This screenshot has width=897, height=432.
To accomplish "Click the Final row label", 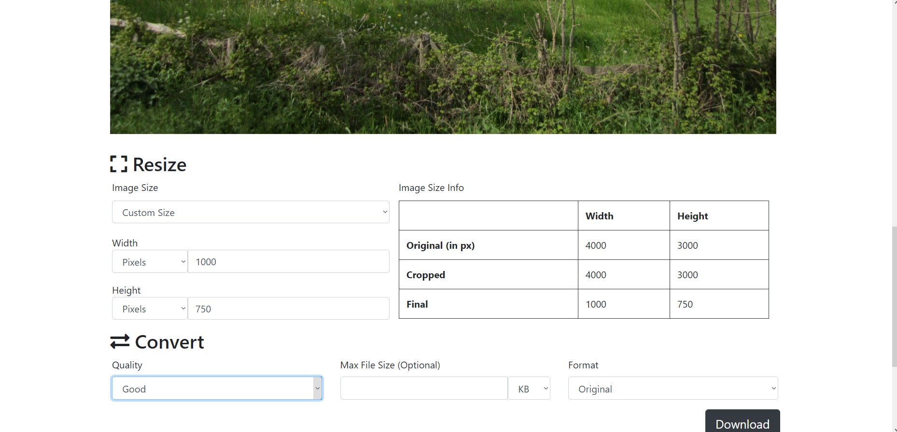I will point(417,304).
